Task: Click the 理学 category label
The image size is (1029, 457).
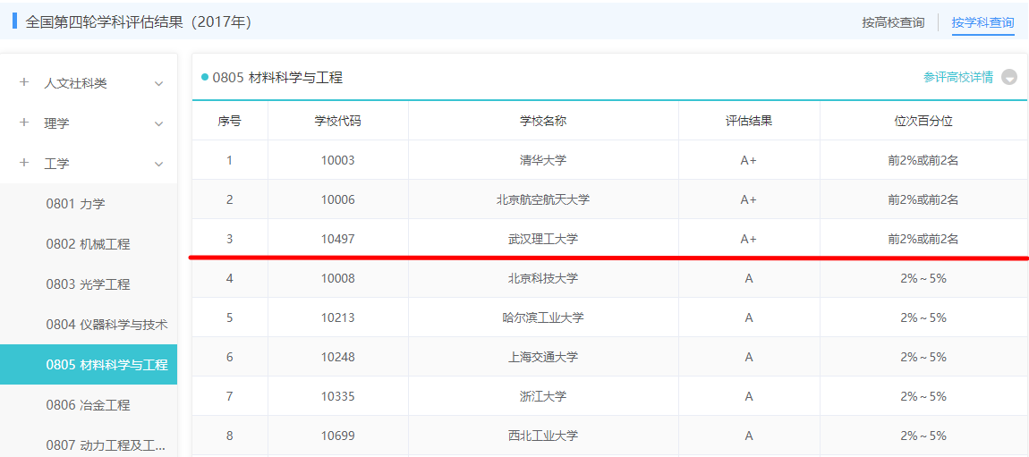Action: (56, 123)
